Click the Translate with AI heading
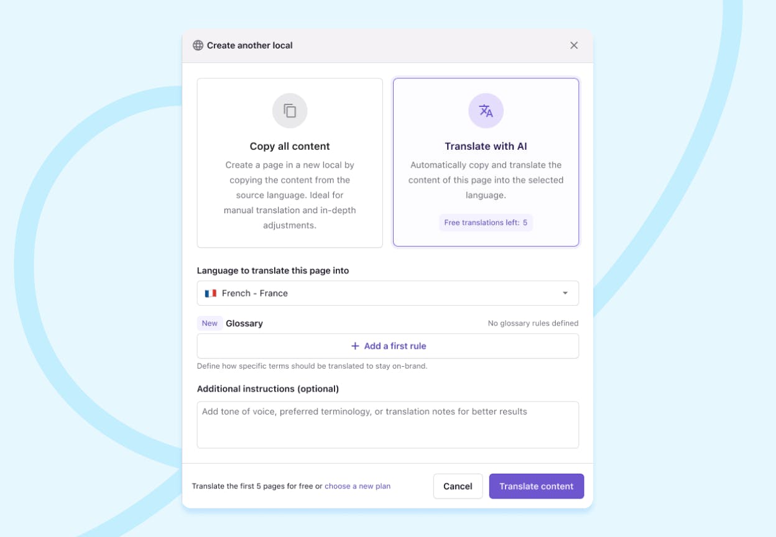This screenshot has width=776, height=537. coord(486,147)
